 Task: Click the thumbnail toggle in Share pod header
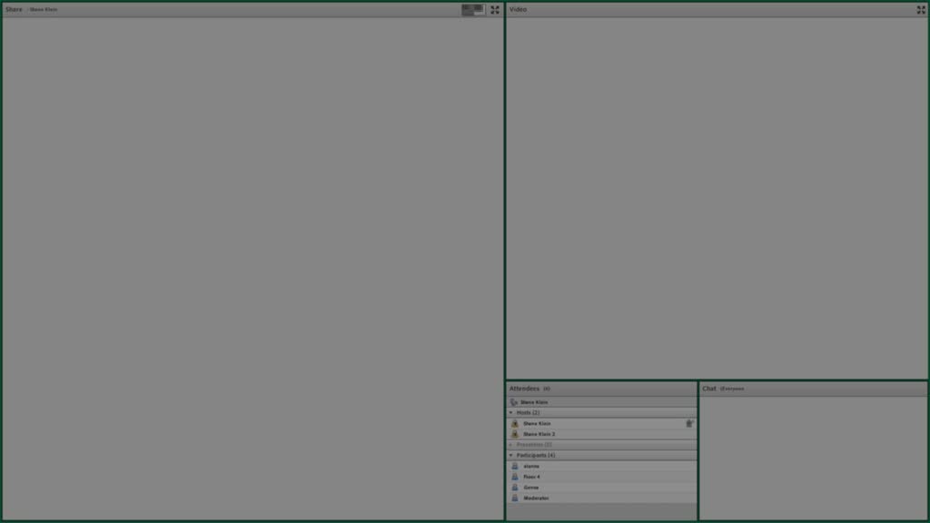tap(473, 9)
